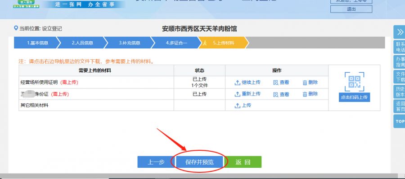Click the 状态 column header

[x=199, y=70]
